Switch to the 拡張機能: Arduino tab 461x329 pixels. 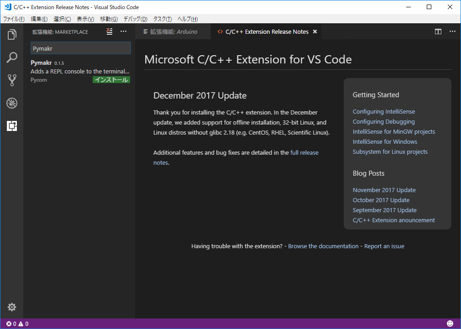pos(173,31)
